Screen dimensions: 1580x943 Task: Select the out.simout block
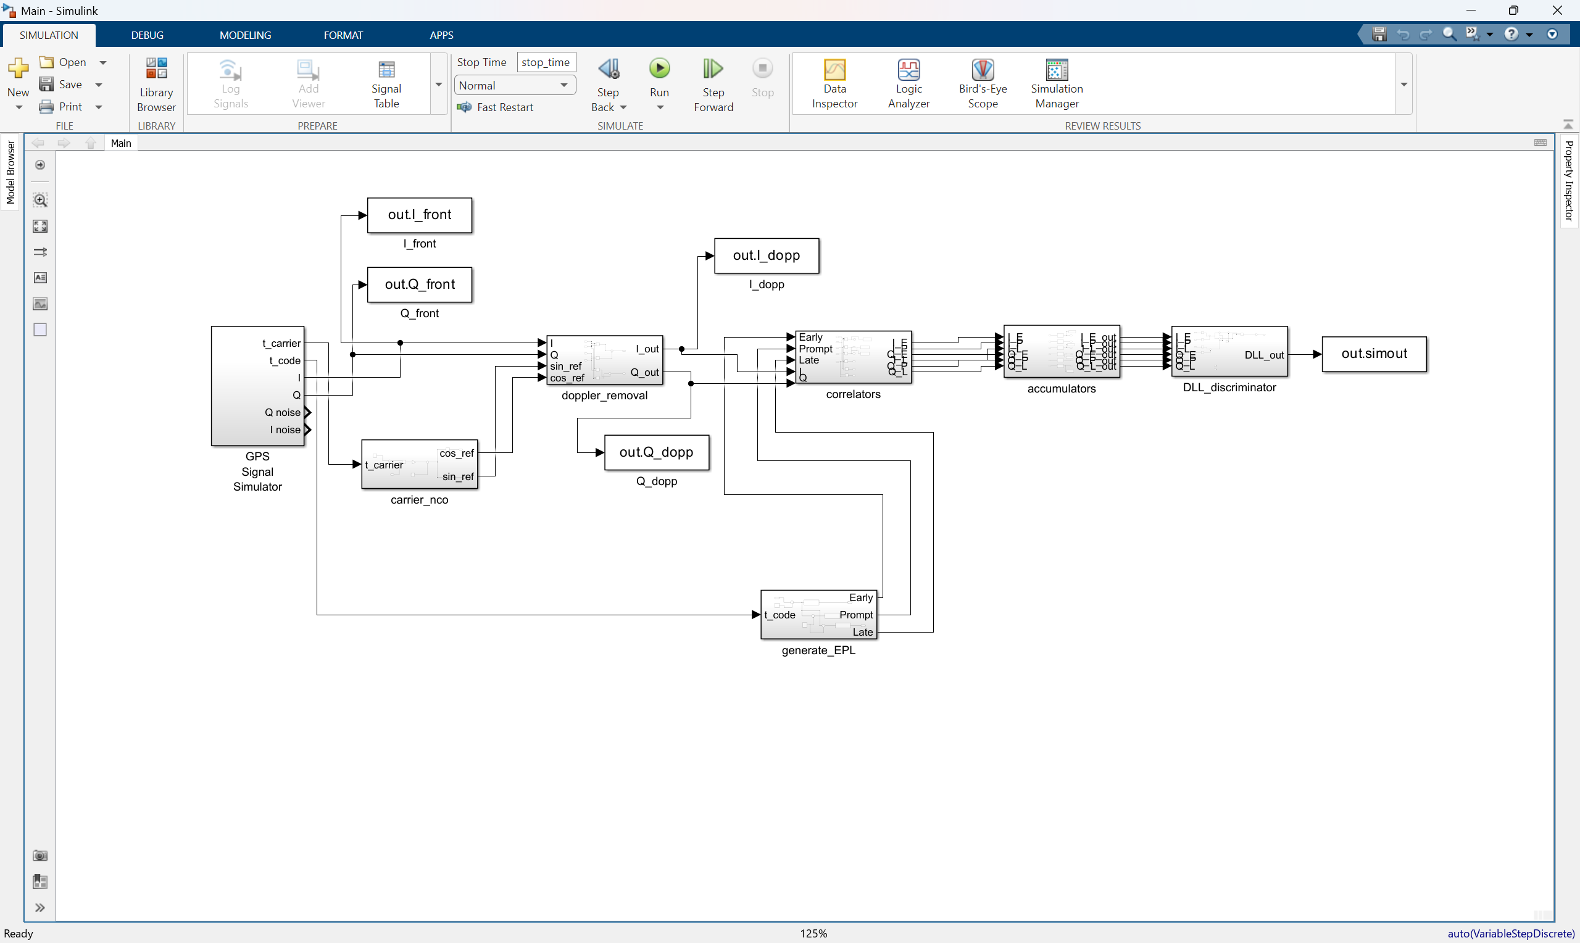click(1373, 354)
